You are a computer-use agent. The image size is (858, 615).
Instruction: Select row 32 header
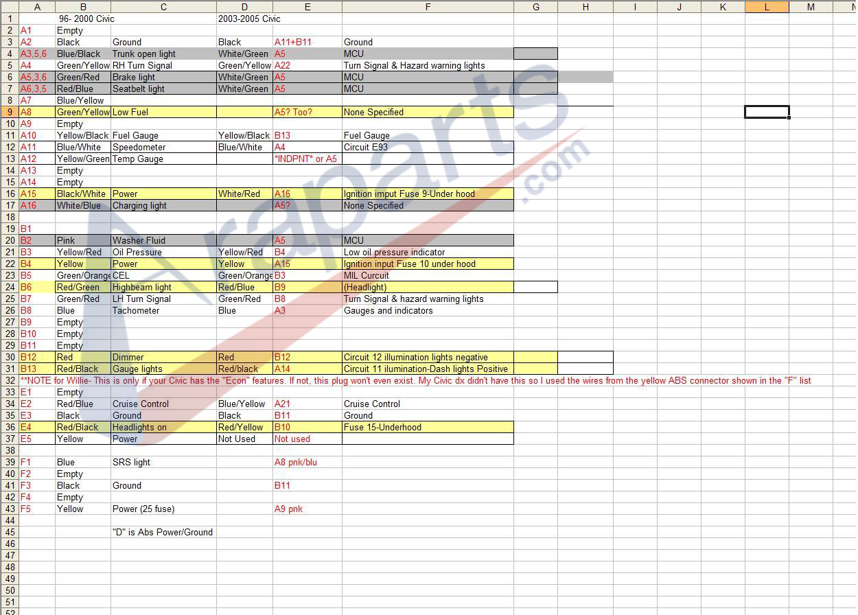click(x=10, y=380)
